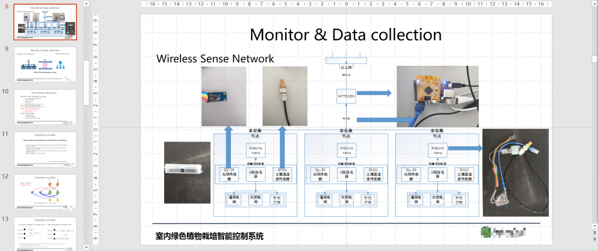Viewport: 598px width, 251px height.
Task: Click thumbnail panel scroll up arrow
Action: click(86, 3)
